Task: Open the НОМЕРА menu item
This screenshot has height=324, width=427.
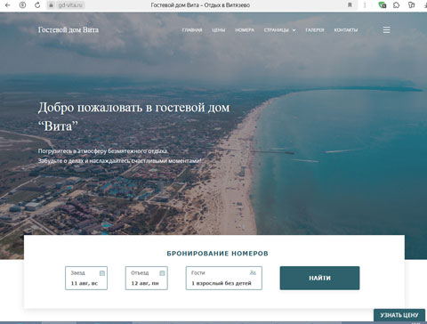Action: coord(245,30)
